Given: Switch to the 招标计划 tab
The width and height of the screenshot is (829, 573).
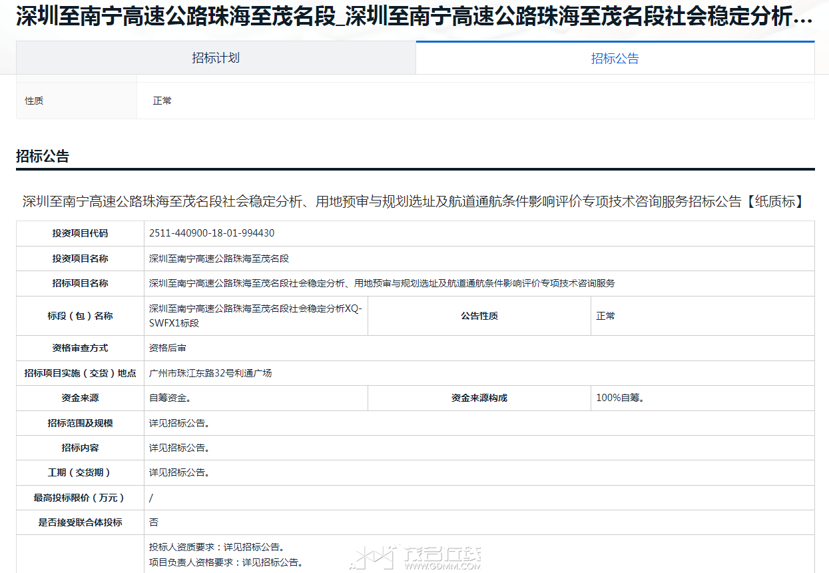Looking at the screenshot, I should 216,58.
